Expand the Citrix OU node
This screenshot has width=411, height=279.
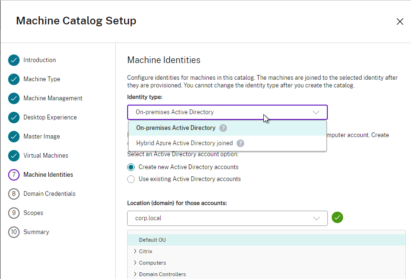pos(135,251)
